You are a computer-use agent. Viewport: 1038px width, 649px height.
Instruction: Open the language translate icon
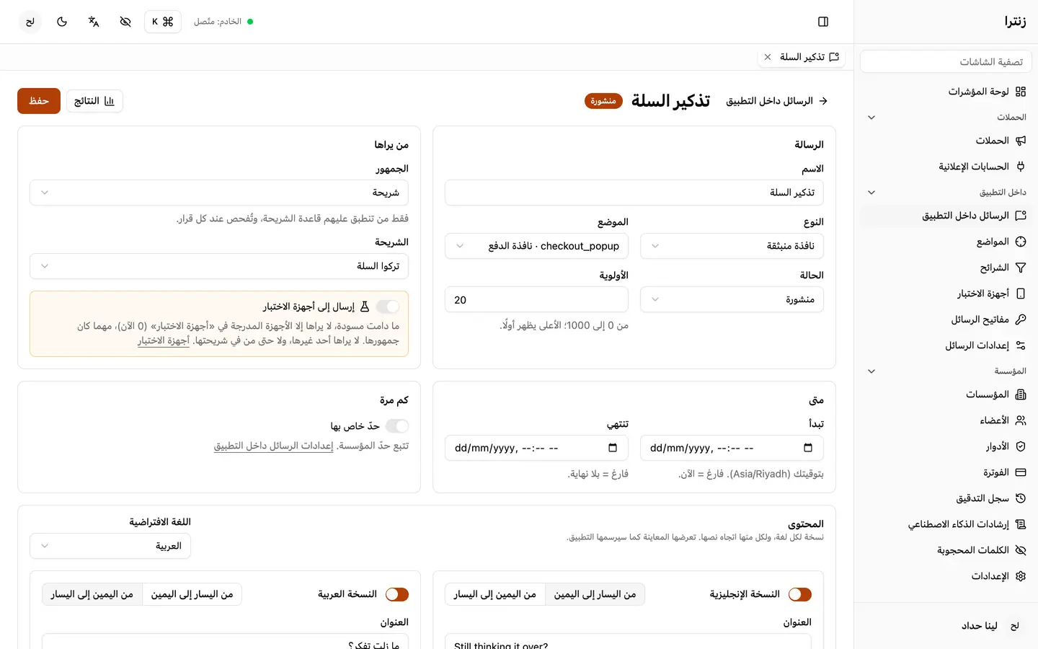[x=94, y=22]
